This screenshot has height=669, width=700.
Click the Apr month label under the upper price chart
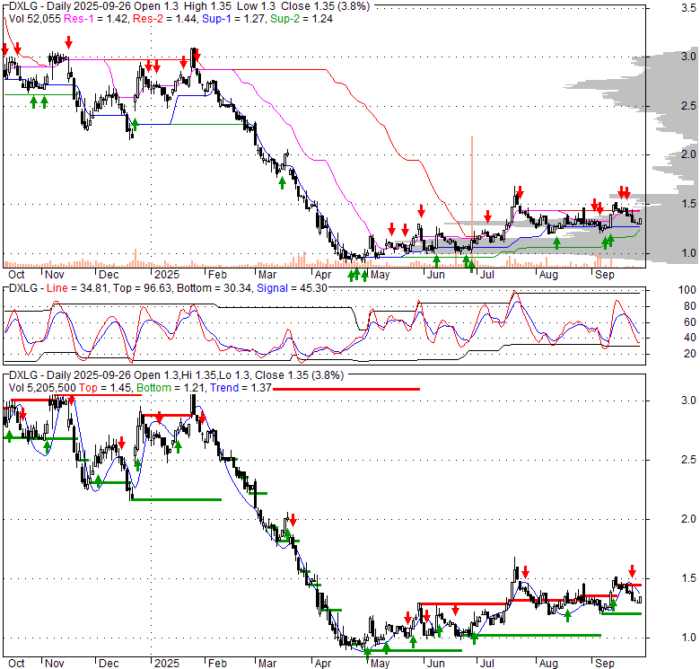pyautogui.click(x=323, y=275)
